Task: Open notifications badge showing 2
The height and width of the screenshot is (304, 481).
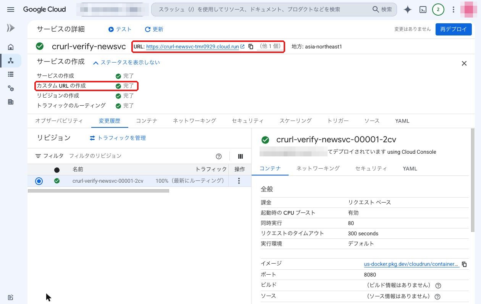Action: [x=438, y=10]
